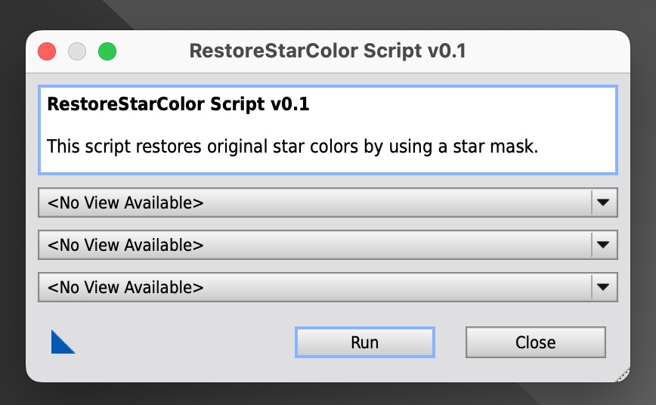Open the top view list arrow
Image resolution: width=656 pixels, height=405 pixels.
coord(603,202)
